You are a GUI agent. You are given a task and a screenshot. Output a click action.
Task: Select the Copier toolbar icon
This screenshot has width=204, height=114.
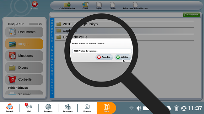tap(99, 6)
